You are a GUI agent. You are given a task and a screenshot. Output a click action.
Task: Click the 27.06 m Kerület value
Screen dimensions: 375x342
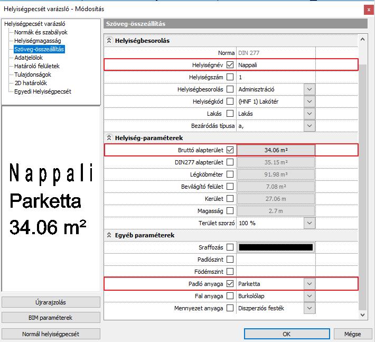pyautogui.click(x=276, y=198)
